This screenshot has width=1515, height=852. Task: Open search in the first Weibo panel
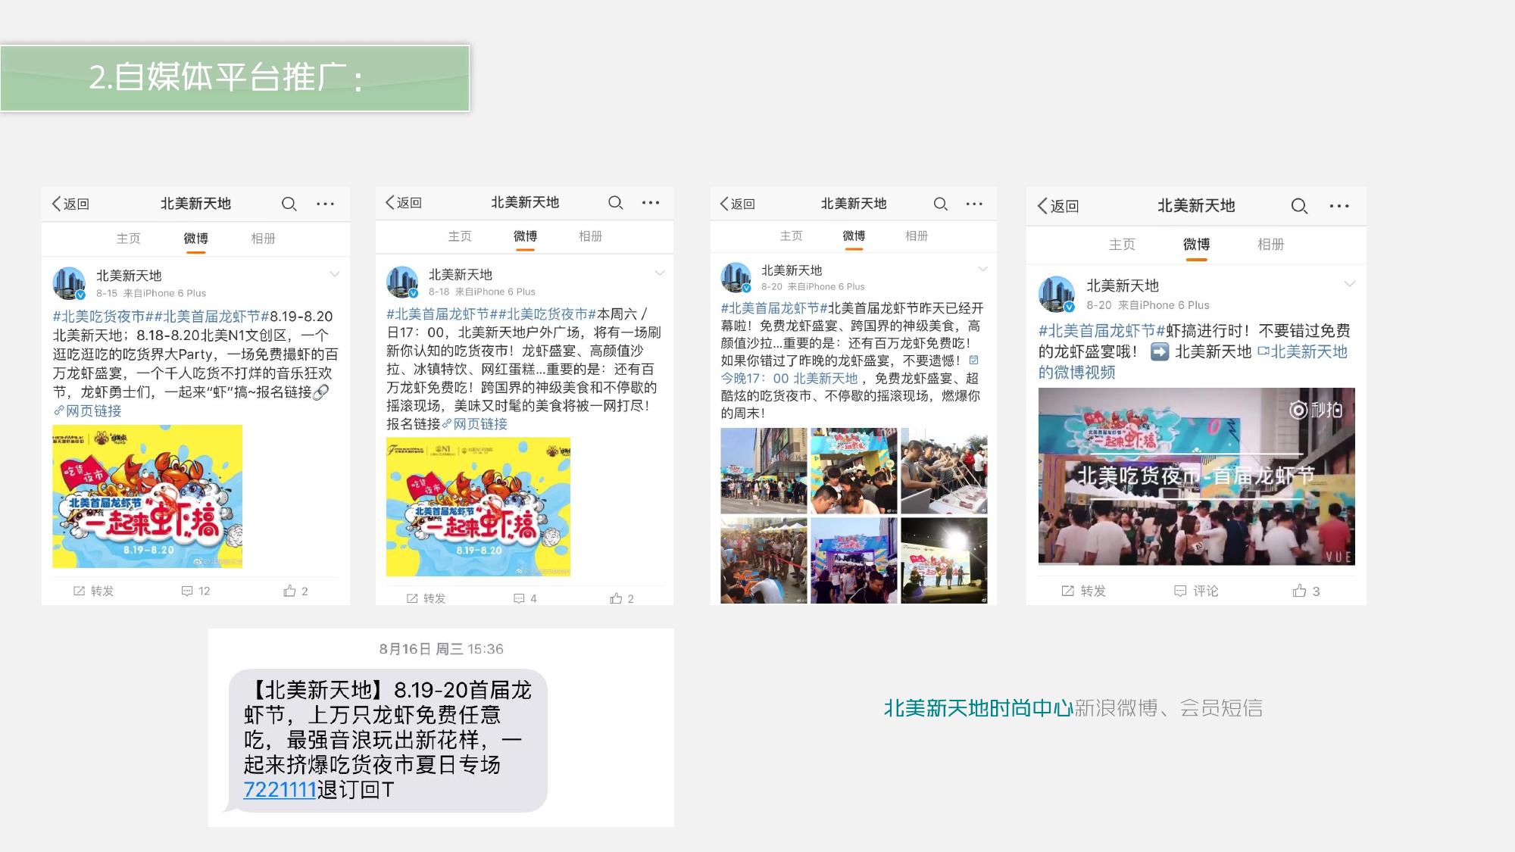(x=289, y=204)
